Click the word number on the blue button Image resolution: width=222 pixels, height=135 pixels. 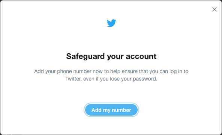121,110
